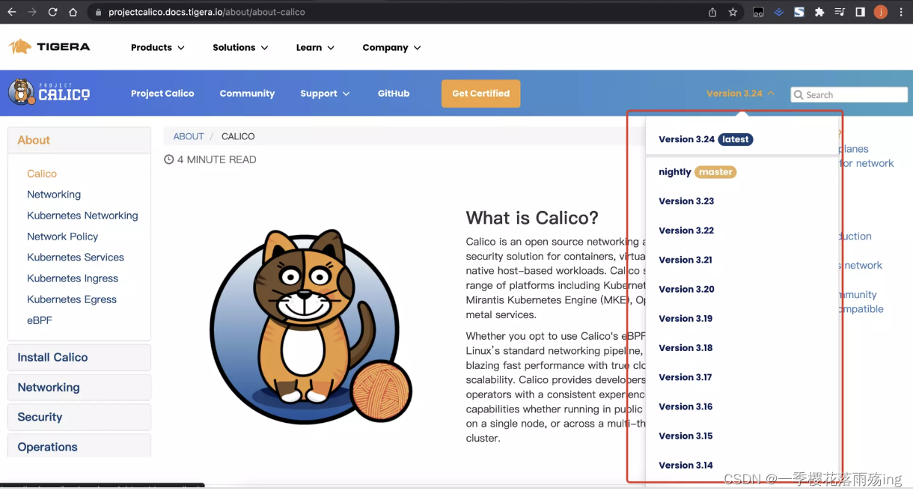This screenshot has width=913, height=494.
Task: Share this page using the share icon
Action: pos(712,12)
